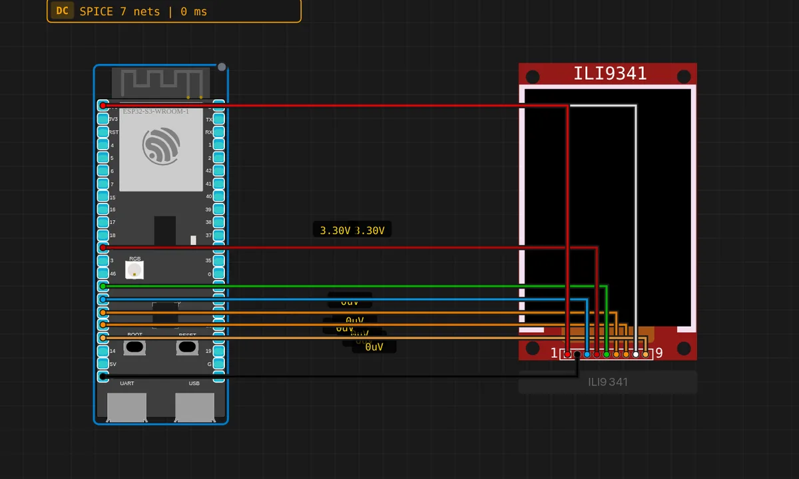Select the ESP32 right pin labeled 35
The height and width of the screenshot is (479, 799).
(219, 261)
